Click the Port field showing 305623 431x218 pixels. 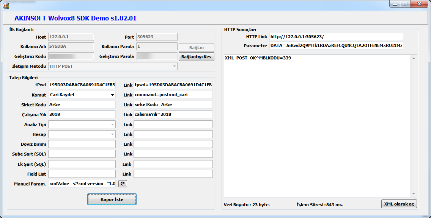point(157,37)
